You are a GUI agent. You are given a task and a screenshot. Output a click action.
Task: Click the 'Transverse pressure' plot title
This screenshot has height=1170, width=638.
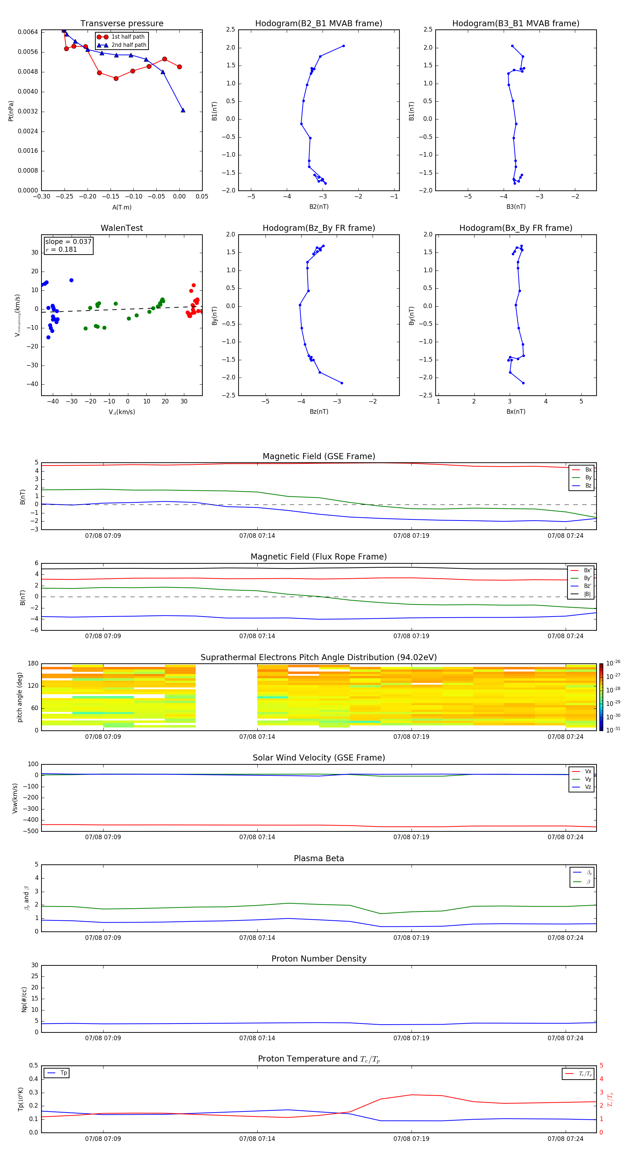[122, 24]
